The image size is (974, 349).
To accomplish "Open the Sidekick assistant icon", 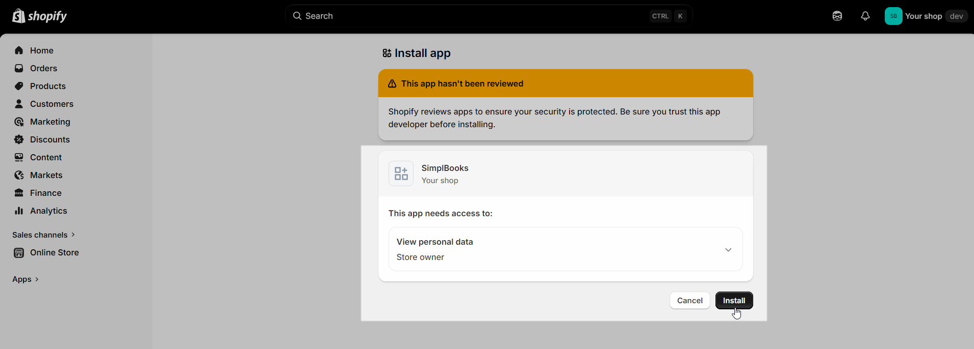I will [x=837, y=16].
